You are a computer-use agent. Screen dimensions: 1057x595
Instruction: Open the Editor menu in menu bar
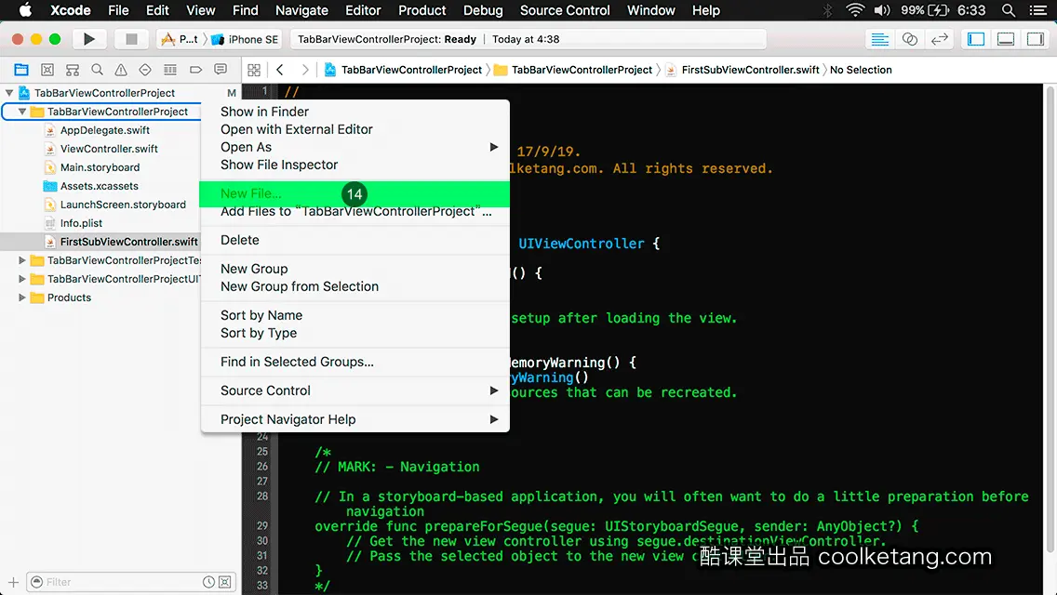(x=363, y=10)
